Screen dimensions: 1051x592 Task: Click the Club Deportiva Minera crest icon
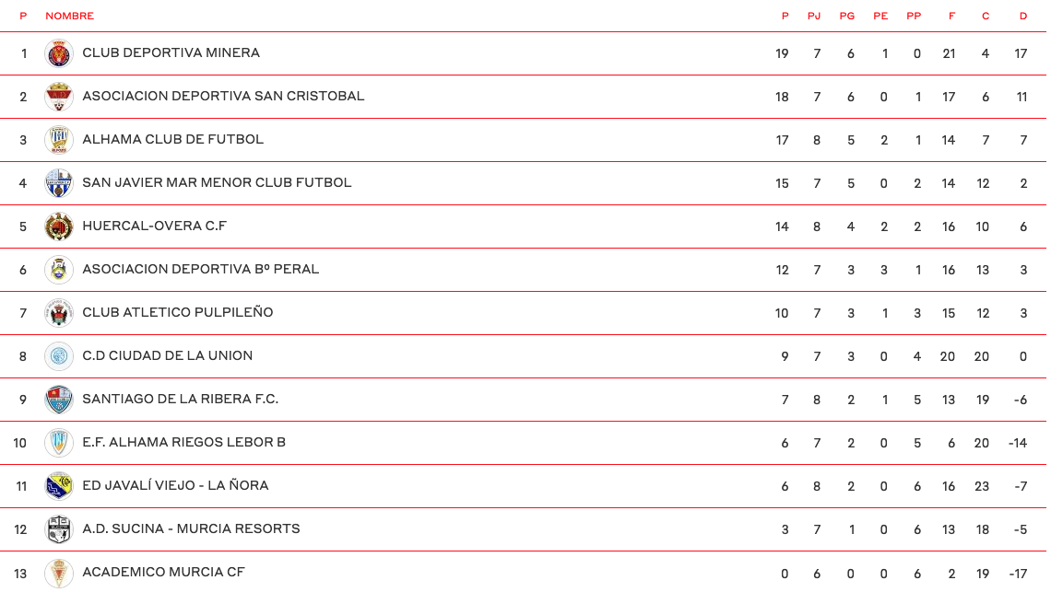point(59,53)
